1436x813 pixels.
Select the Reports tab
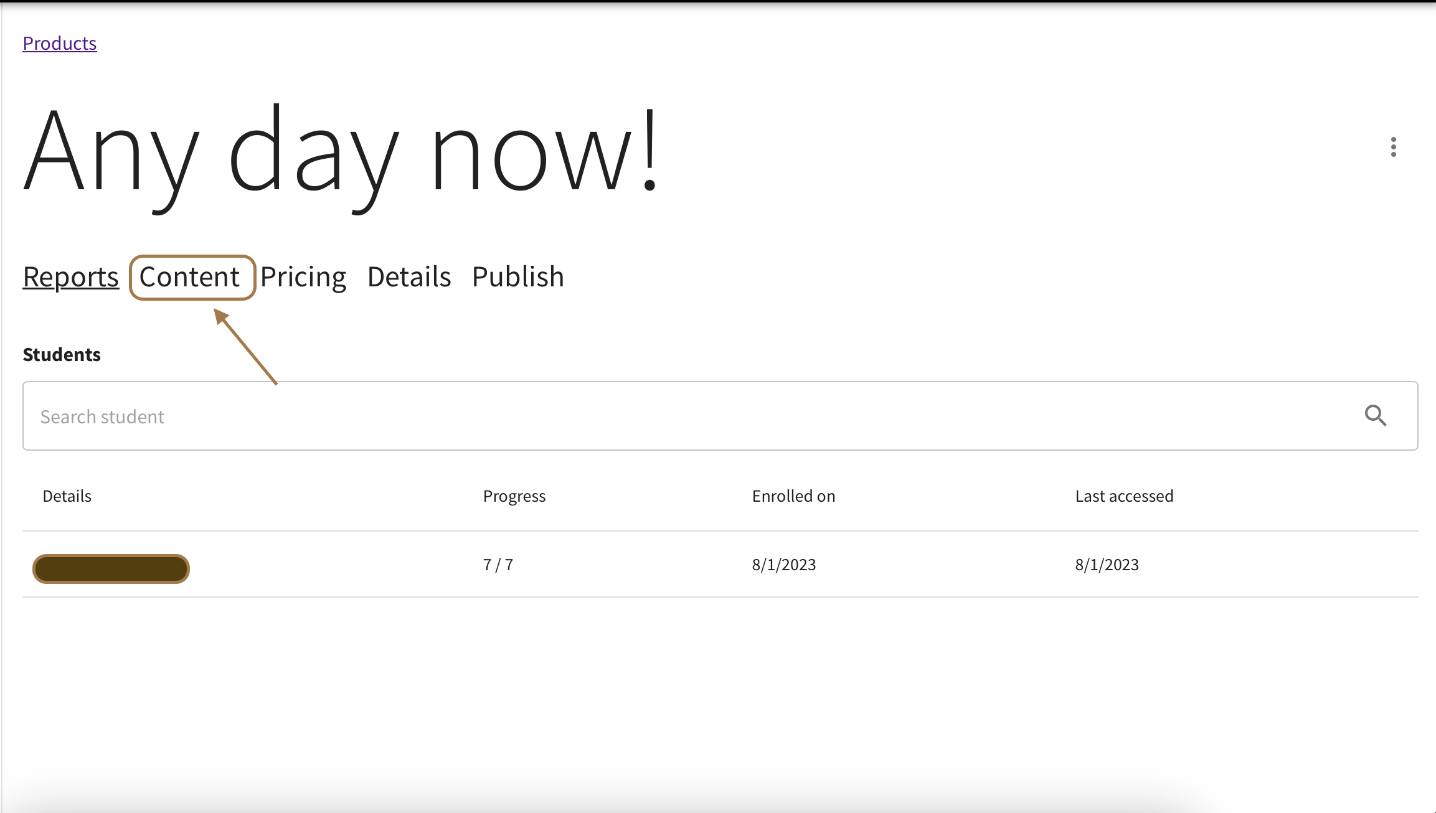click(70, 277)
